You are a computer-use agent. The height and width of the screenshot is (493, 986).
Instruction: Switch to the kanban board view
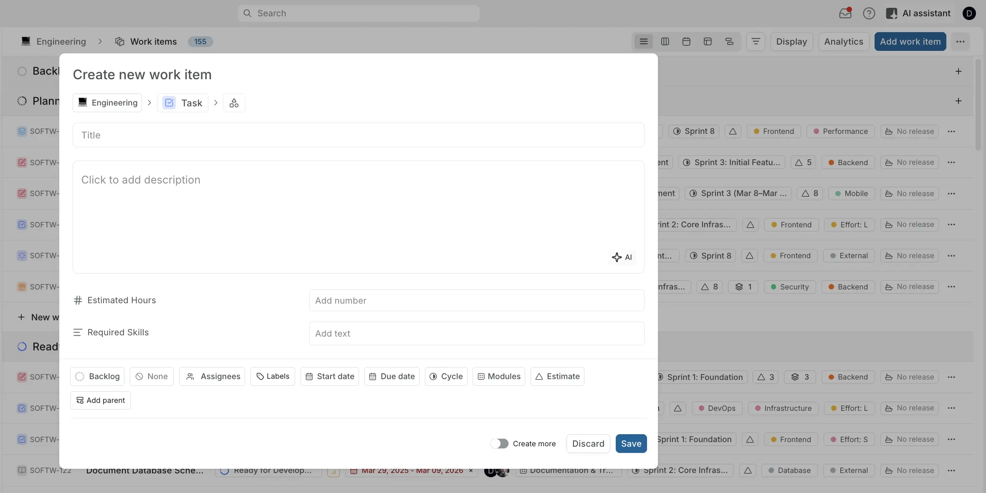[x=665, y=42]
